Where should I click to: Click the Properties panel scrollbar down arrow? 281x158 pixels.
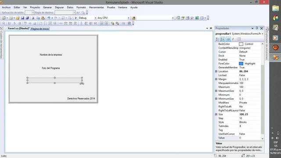(263, 138)
